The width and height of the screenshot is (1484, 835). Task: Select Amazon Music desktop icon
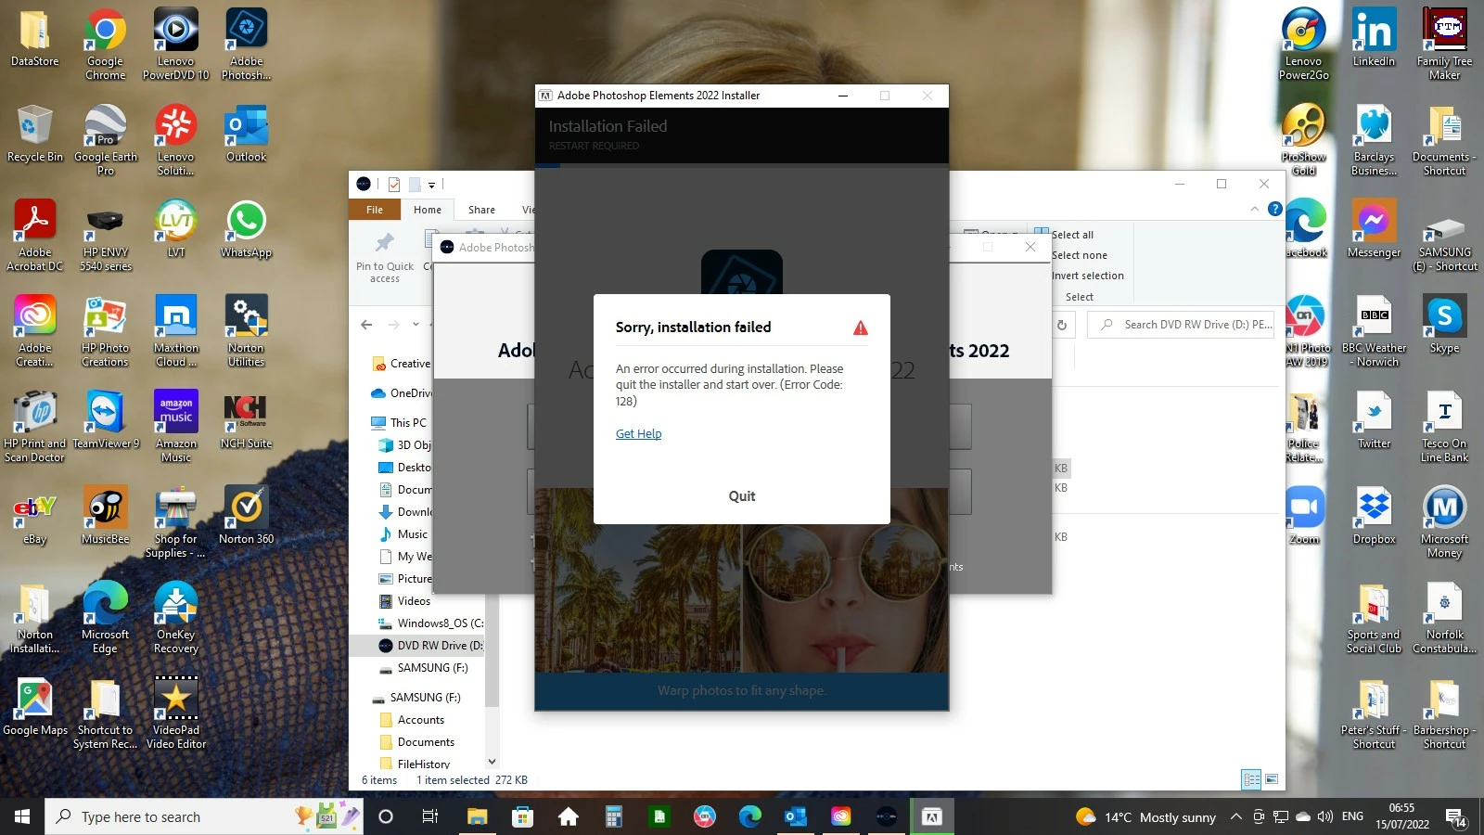coord(176,427)
